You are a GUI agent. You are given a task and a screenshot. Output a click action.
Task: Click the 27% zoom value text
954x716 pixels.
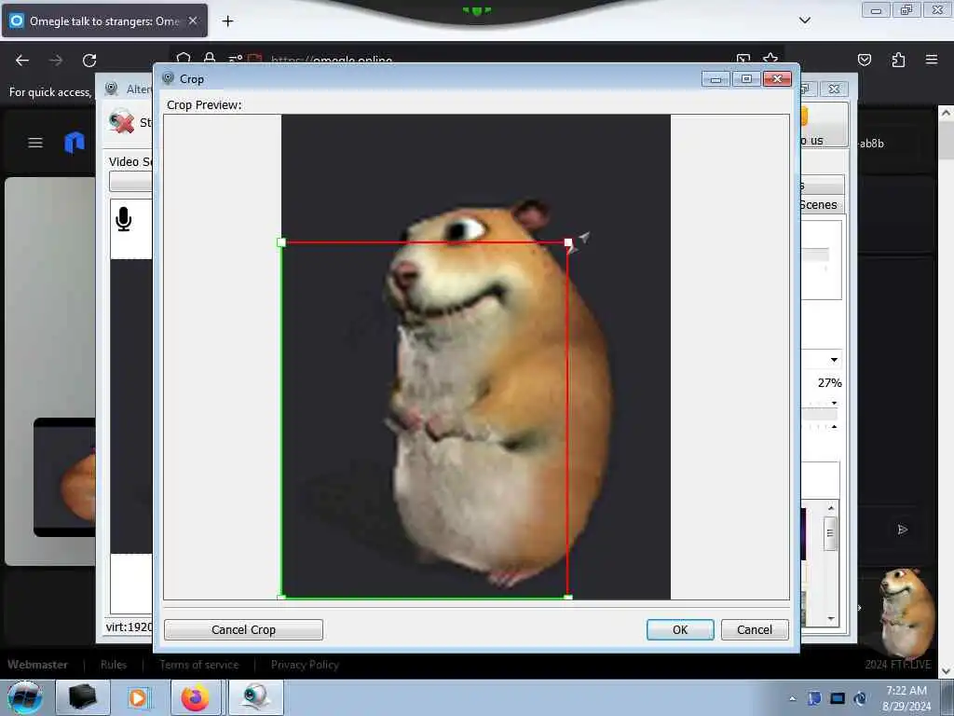829,383
